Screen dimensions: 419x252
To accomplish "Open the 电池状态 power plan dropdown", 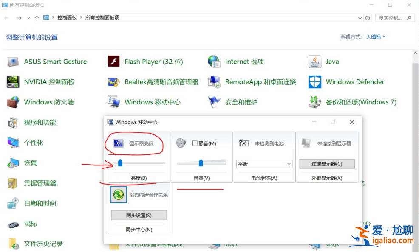I will click(264, 164).
